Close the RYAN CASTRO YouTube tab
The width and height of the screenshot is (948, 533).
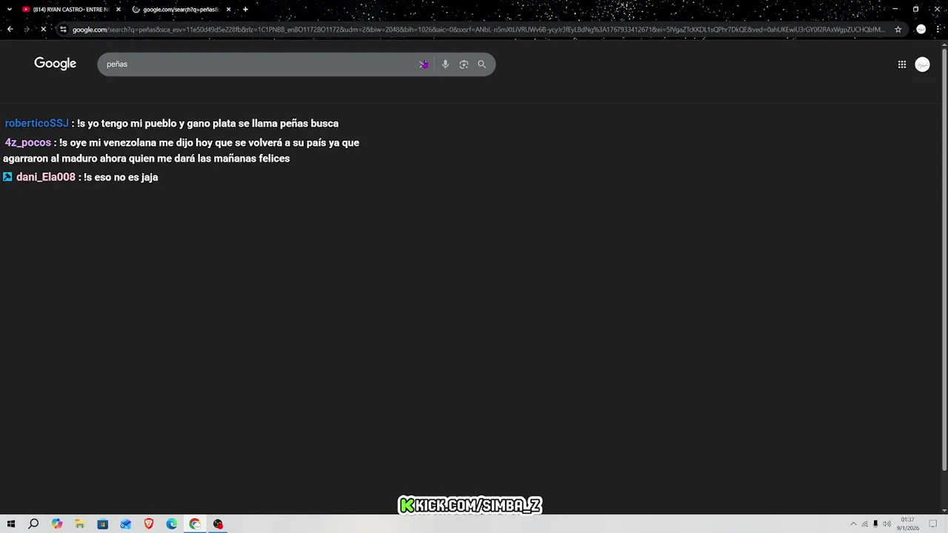tap(118, 10)
